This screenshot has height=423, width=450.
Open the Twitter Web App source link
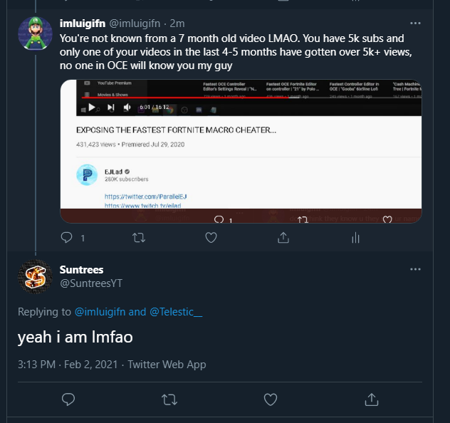pyautogui.click(x=167, y=365)
